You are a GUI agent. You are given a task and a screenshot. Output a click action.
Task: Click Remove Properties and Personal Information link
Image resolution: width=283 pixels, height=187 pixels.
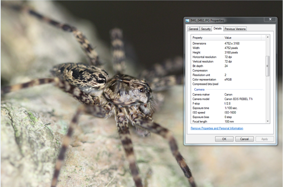coord(217,128)
